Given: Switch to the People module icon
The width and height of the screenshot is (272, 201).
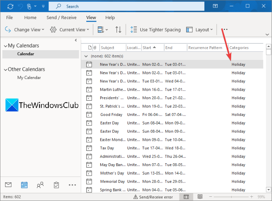Looking at the screenshot, I should point(40,185).
